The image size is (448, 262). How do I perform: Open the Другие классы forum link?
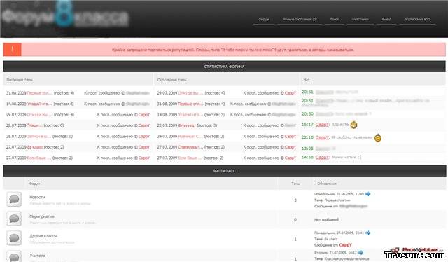click(43, 236)
